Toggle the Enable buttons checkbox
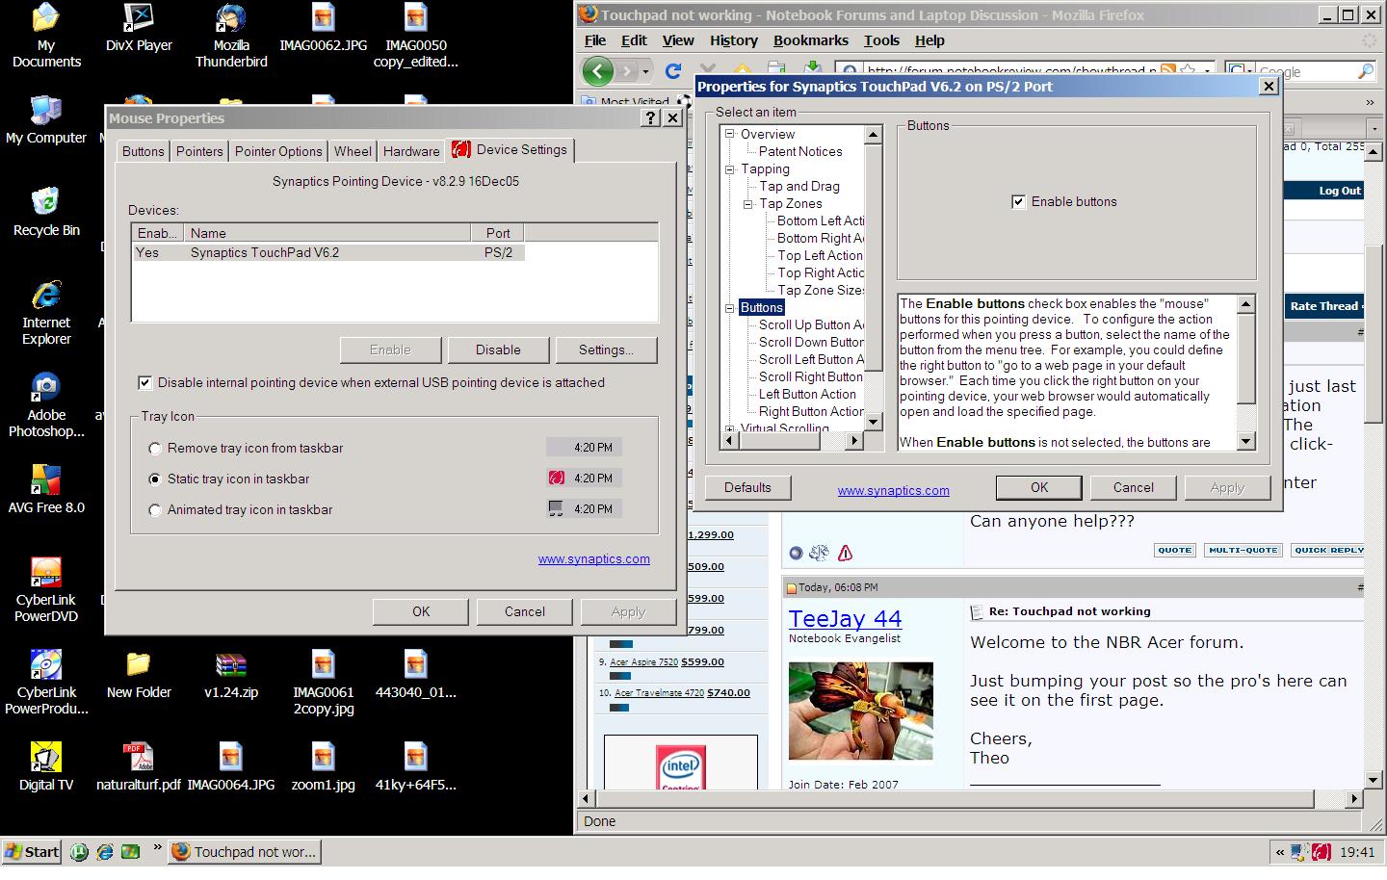1387x880 pixels. (x=1018, y=201)
